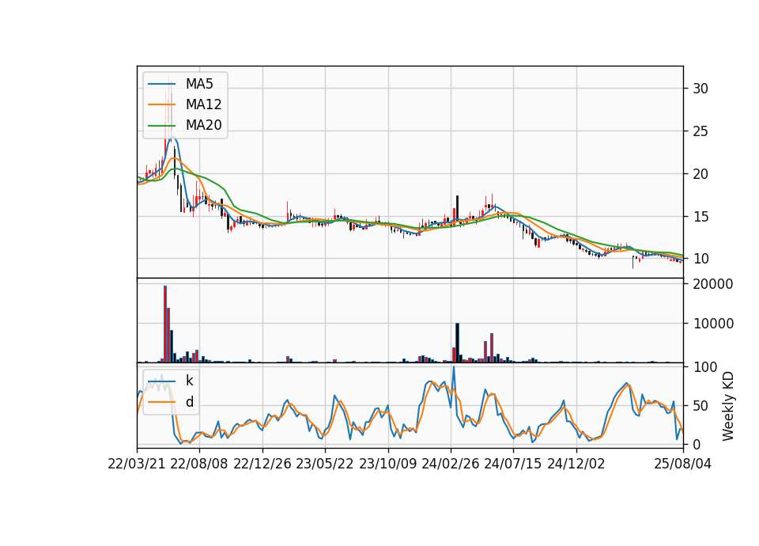Click the 24/02/26 date tick label

click(451, 464)
